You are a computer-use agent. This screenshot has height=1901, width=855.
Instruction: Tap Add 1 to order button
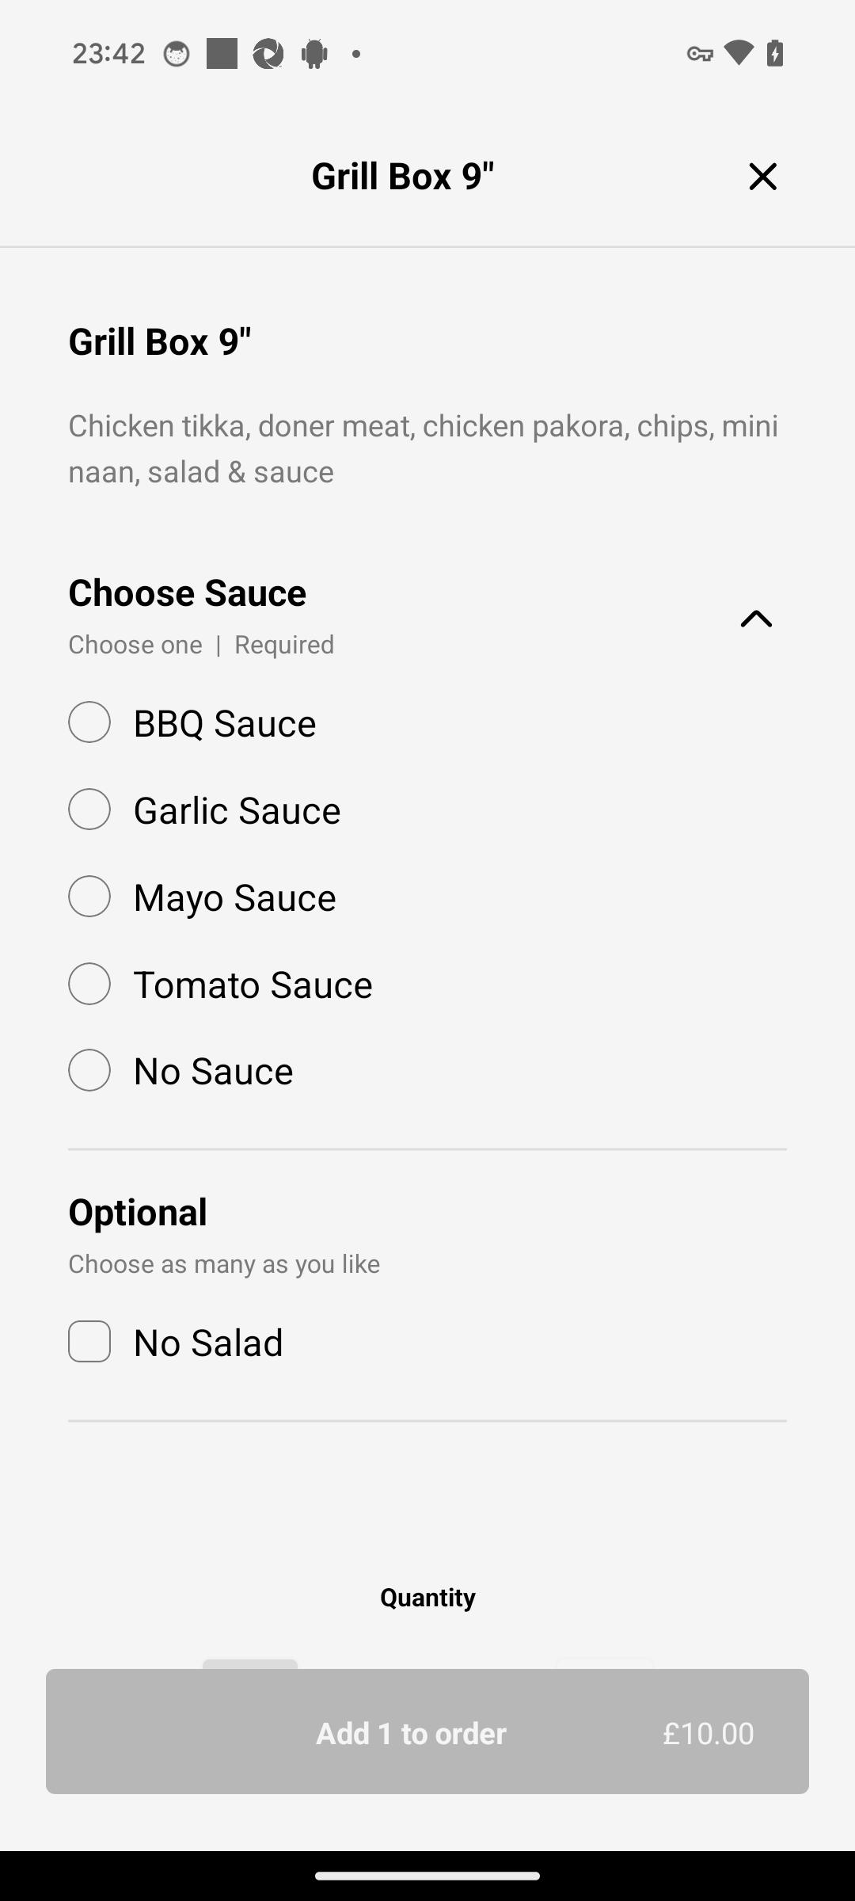pos(427,1731)
